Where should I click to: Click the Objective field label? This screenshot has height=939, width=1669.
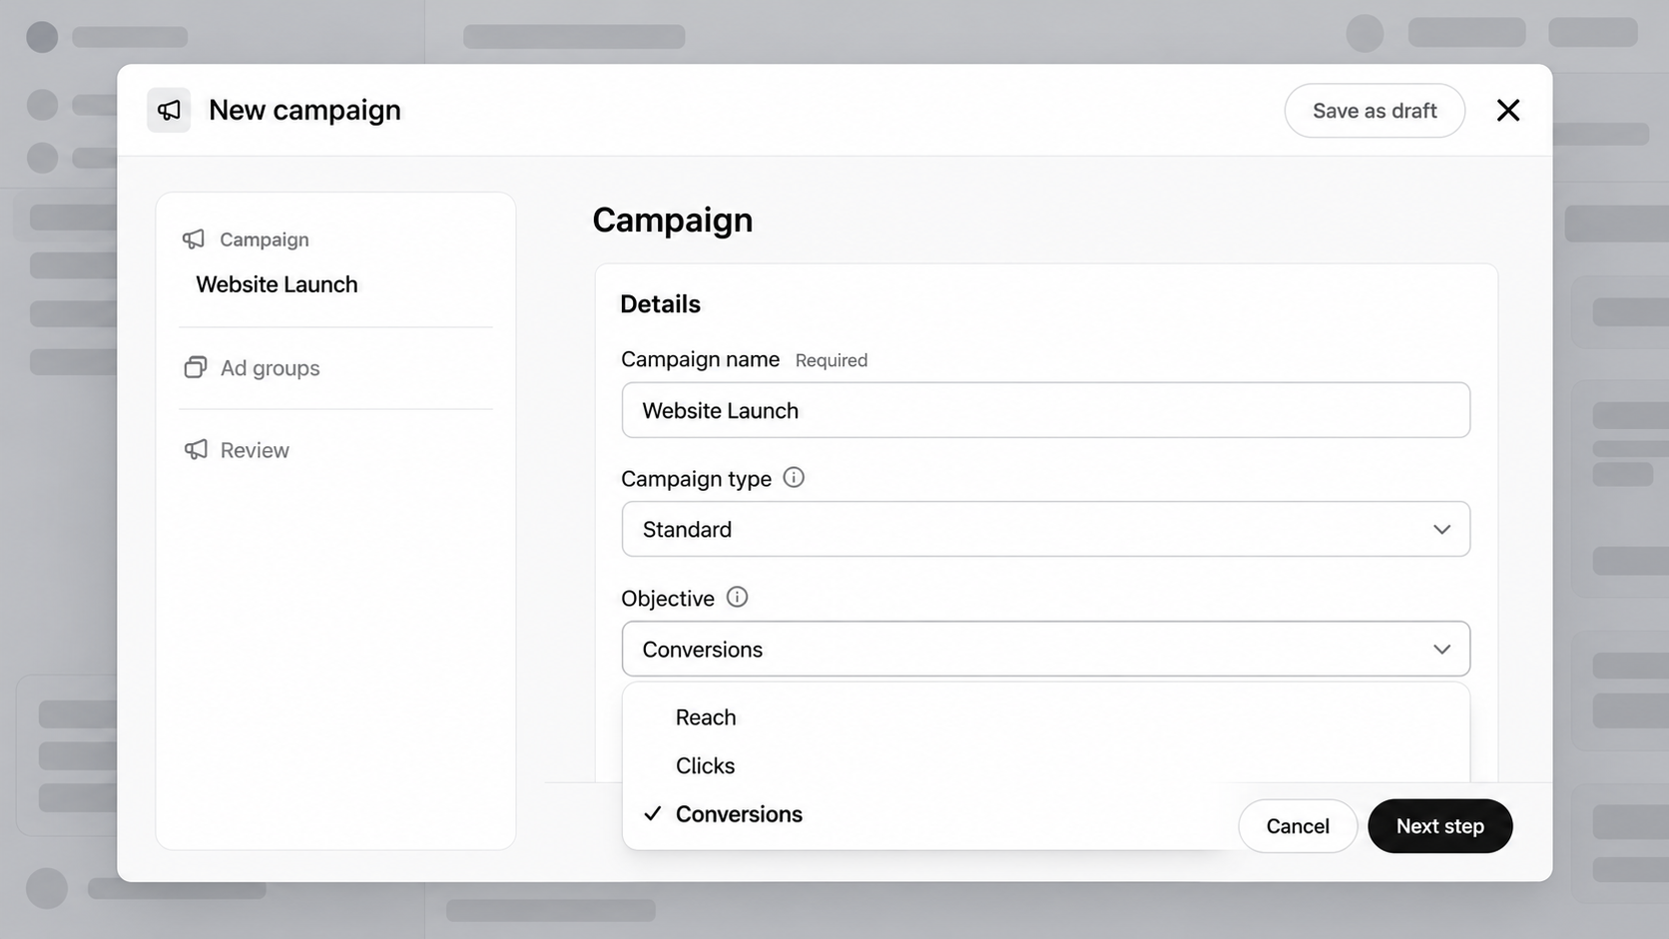[x=668, y=599]
